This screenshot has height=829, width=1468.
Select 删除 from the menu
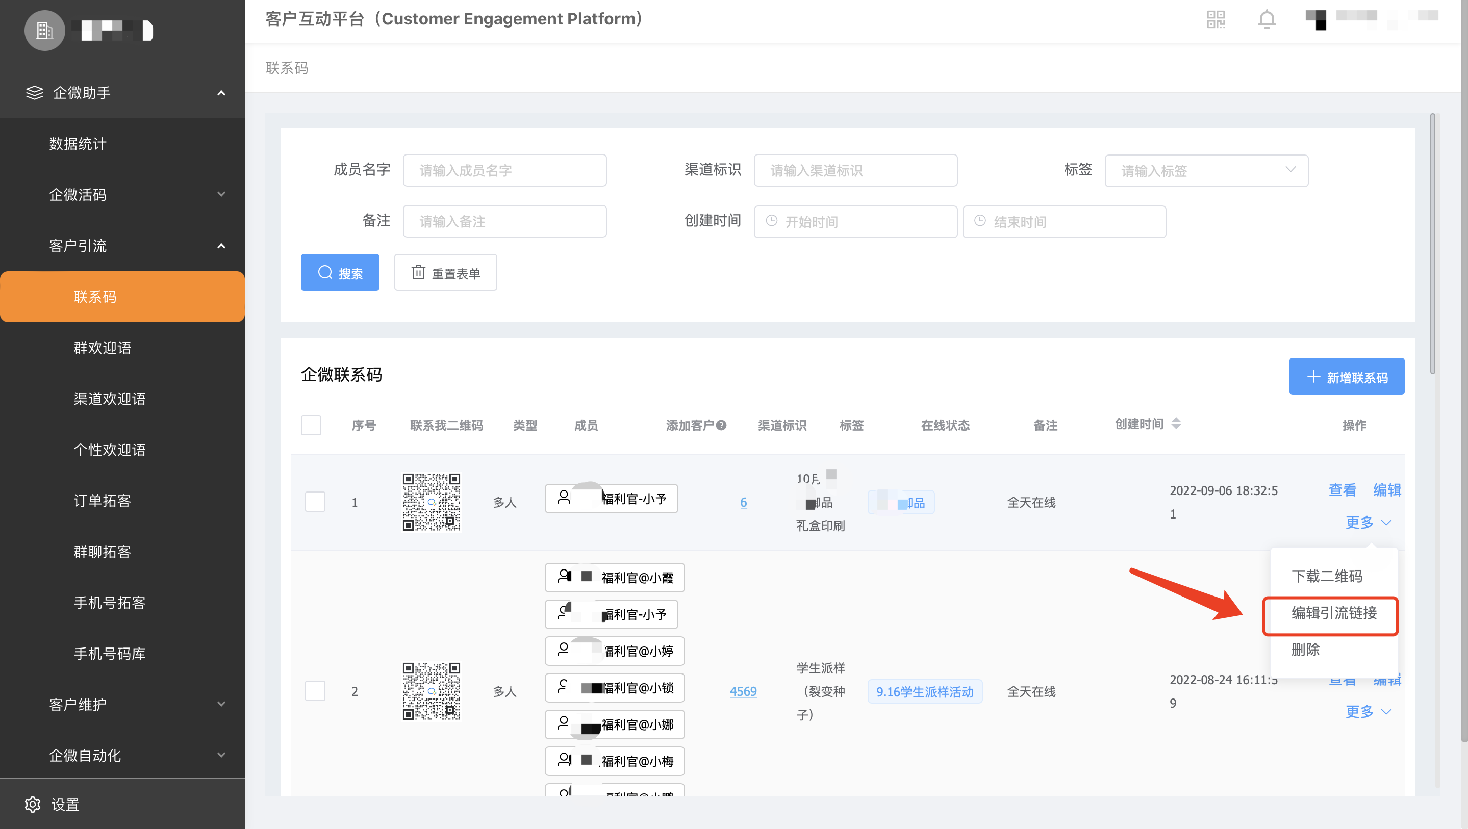pyautogui.click(x=1306, y=650)
